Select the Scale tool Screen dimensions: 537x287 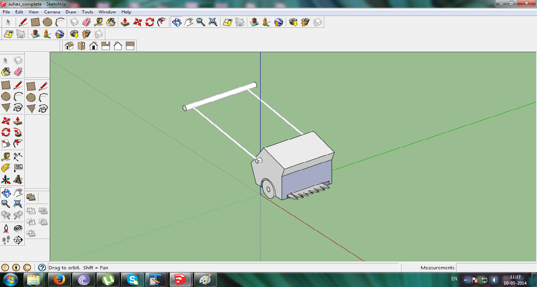(6, 143)
